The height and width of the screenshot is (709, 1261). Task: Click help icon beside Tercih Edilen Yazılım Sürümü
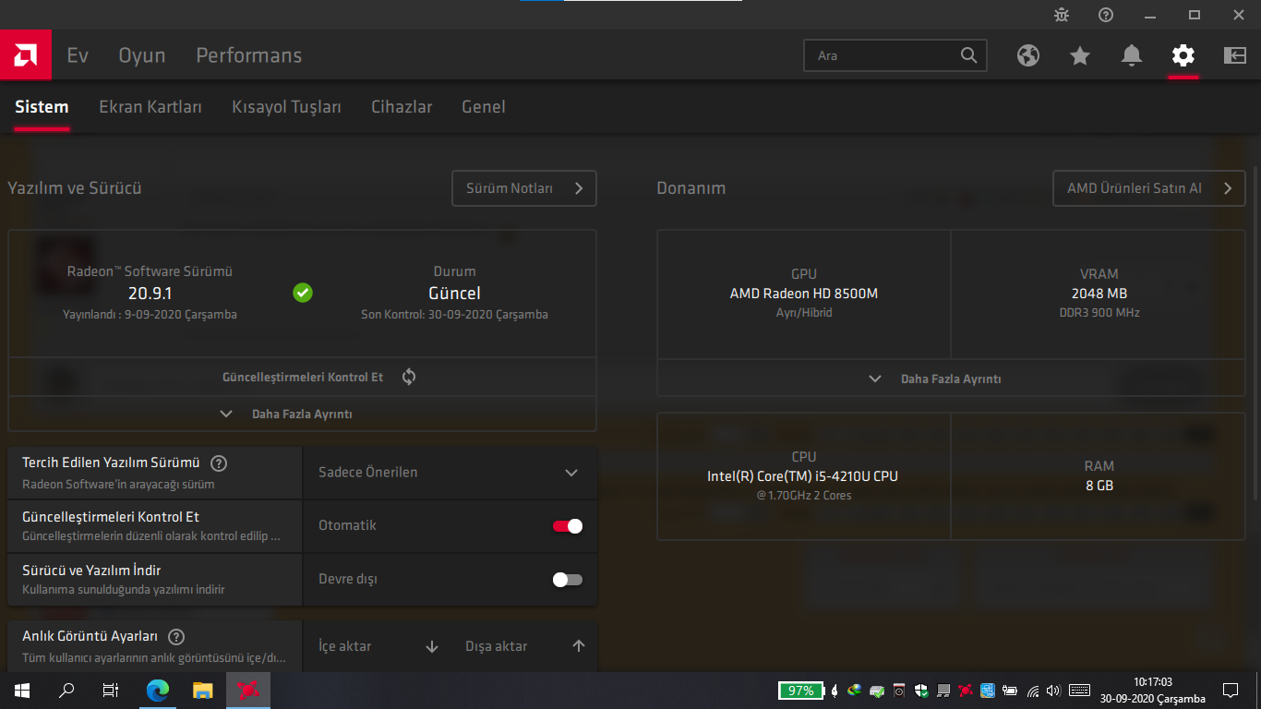point(219,463)
